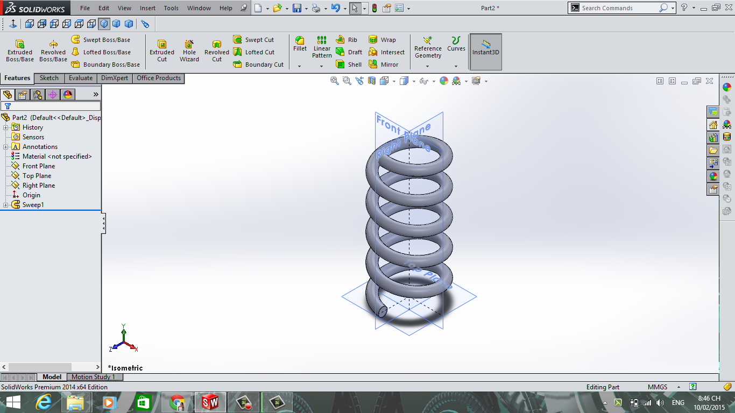The height and width of the screenshot is (413, 735).
Task: Switch to the Evaluate tab
Action: [81, 78]
